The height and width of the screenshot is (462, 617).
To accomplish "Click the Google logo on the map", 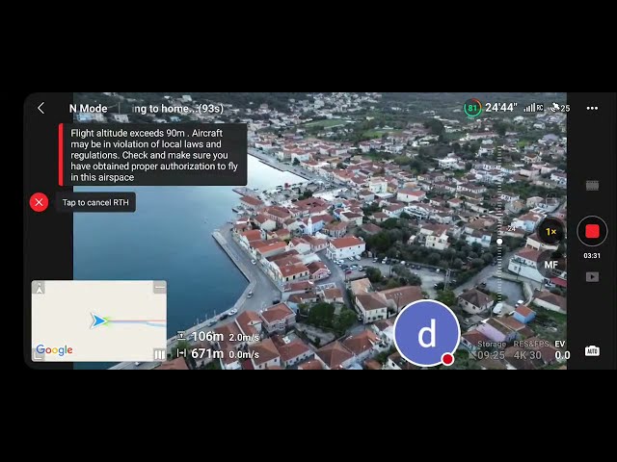I will (x=54, y=349).
